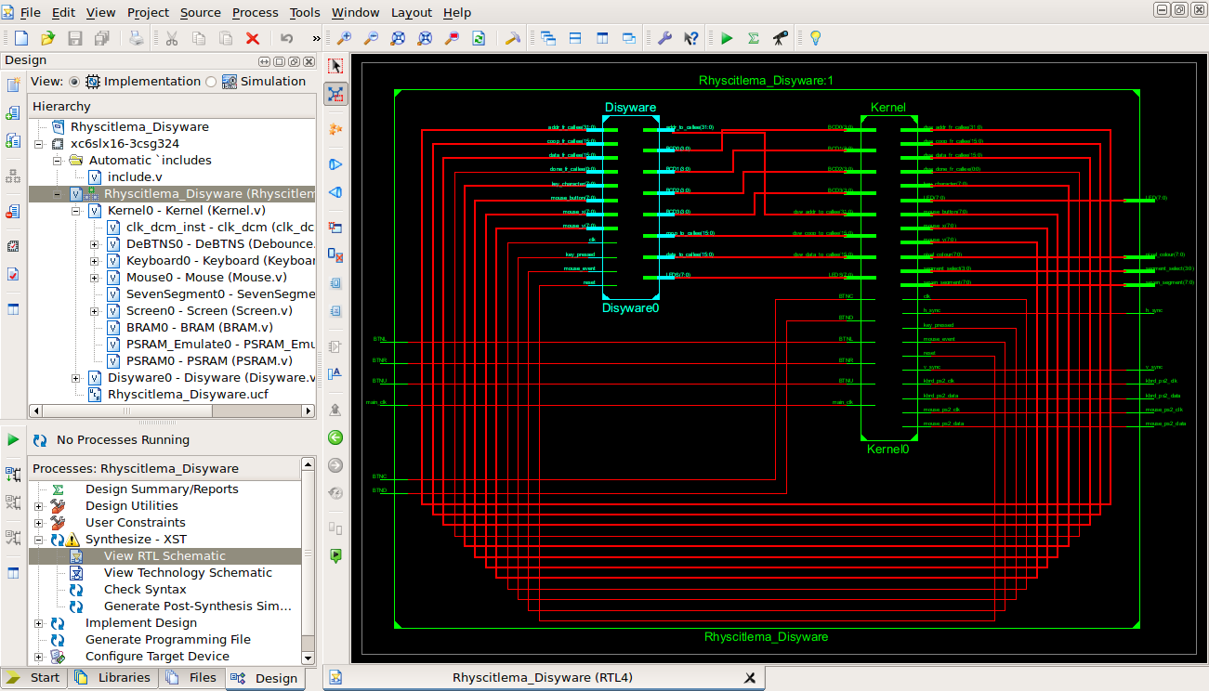The image size is (1209, 691).
Task: Expand Design Utilities in Processes
Action: [x=39, y=506]
